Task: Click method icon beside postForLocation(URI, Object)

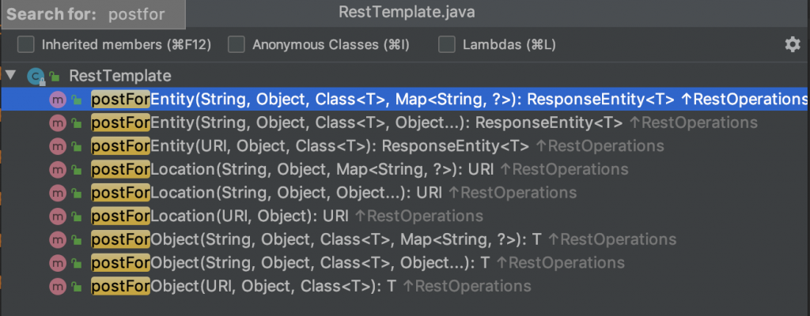Action: pos(57,216)
